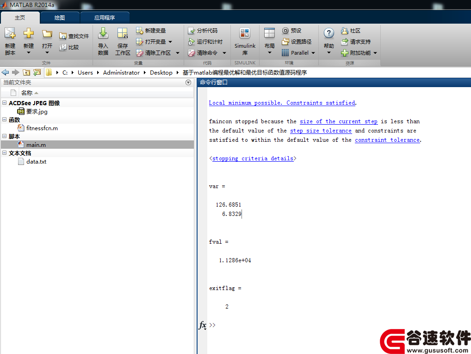The width and height of the screenshot is (471, 354).
Task: Click the Set Path (设置路径) icon
Action: [x=285, y=42]
